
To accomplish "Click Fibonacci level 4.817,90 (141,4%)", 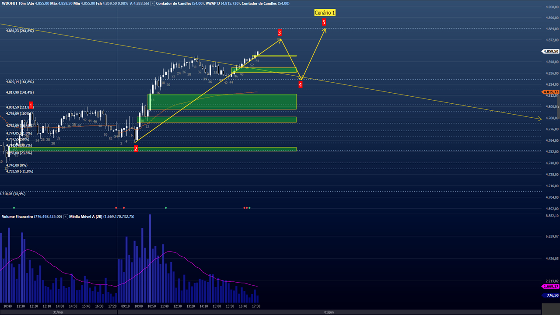I will click(20, 92).
